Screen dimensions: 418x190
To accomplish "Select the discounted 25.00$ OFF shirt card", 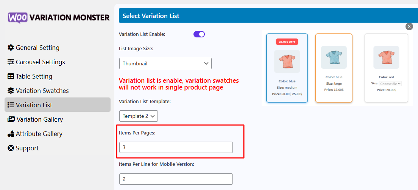I will [x=287, y=68].
